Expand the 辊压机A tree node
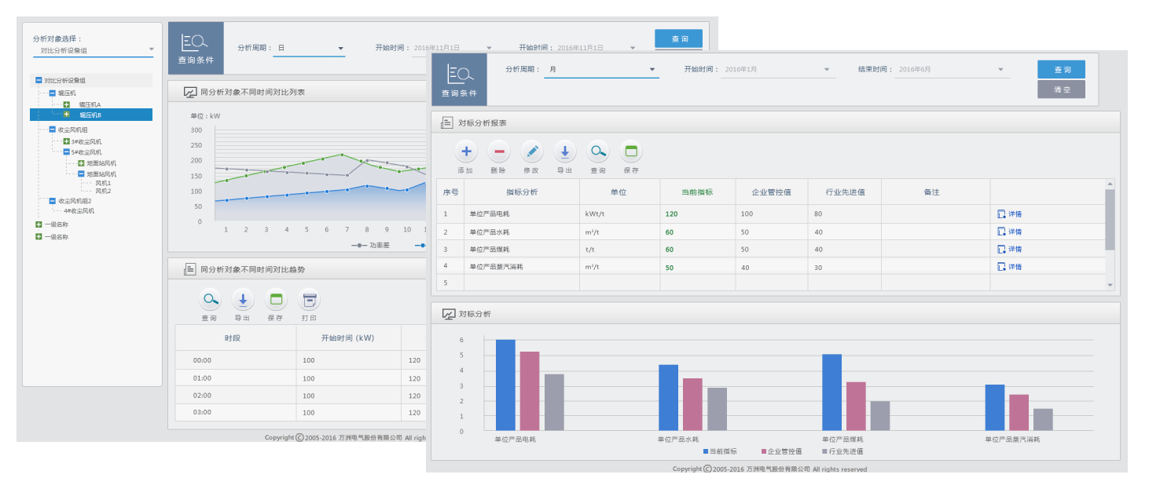This screenshot has width=1149, height=489. point(67,104)
